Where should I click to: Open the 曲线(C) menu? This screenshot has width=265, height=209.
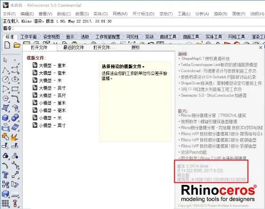click(x=64, y=14)
